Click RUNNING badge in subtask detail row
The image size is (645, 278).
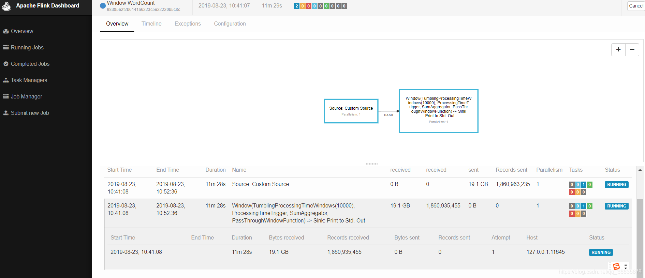(601, 252)
